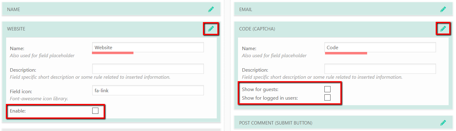The image size is (456, 131).
Task: Edit the Field icon input containing fa-link
Action: [x=148, y=90]
